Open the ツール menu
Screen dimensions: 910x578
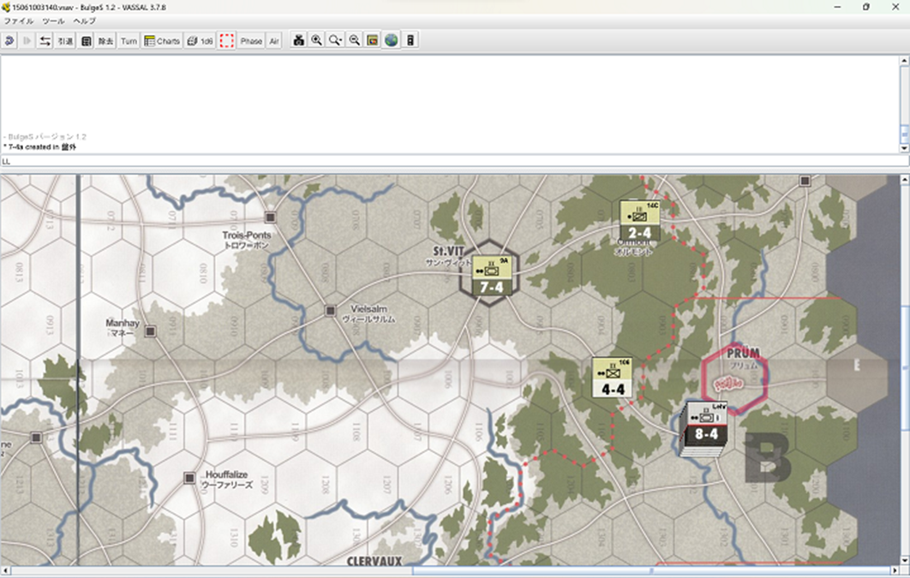[x=53, y=21]
